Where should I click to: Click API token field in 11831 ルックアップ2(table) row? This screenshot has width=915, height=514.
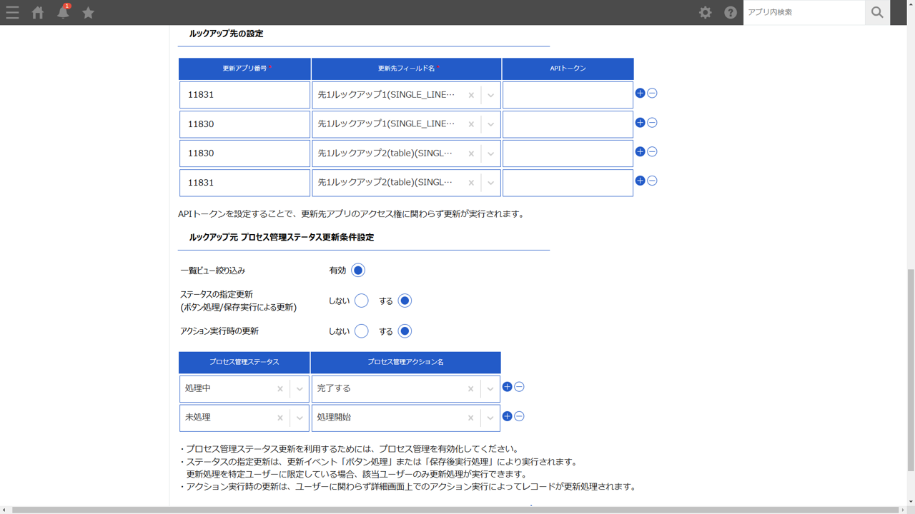[568, 183]
